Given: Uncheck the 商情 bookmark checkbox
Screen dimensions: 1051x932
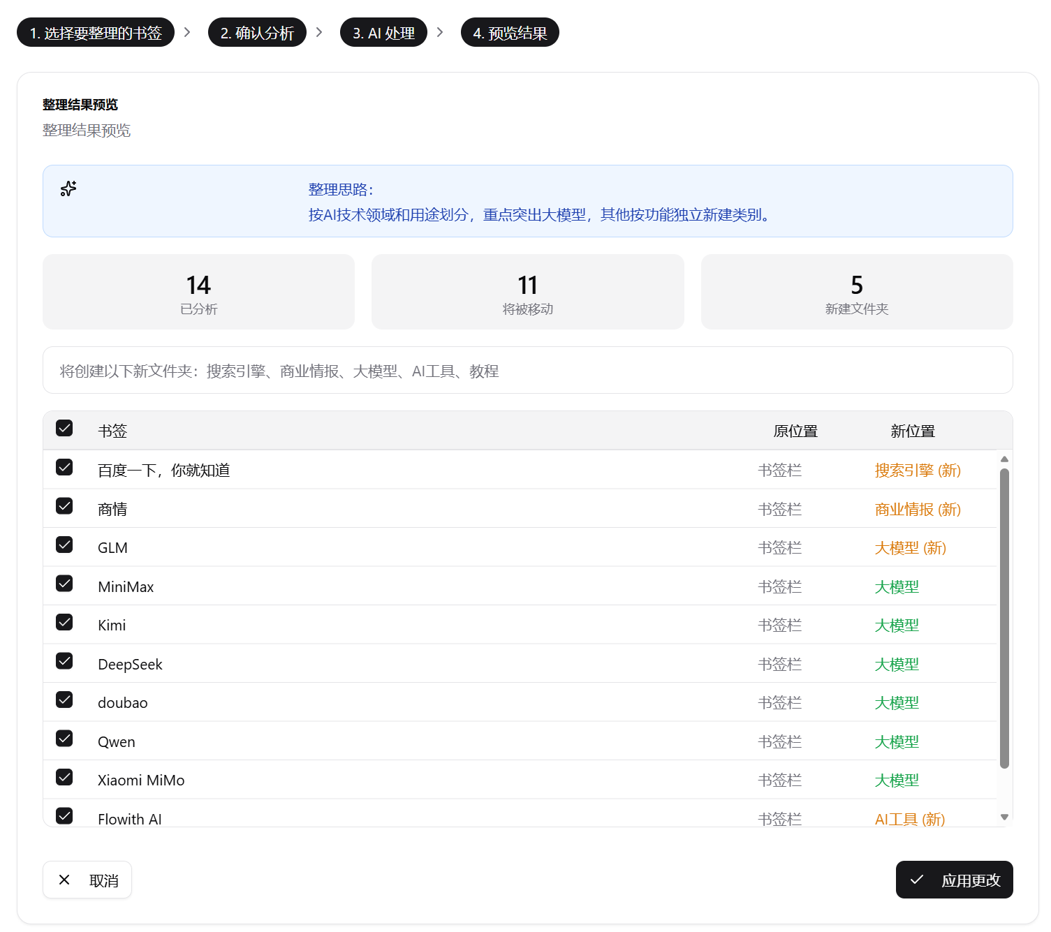Looking at the screenshot, I should pyautogui.click(x=64, y=505).
